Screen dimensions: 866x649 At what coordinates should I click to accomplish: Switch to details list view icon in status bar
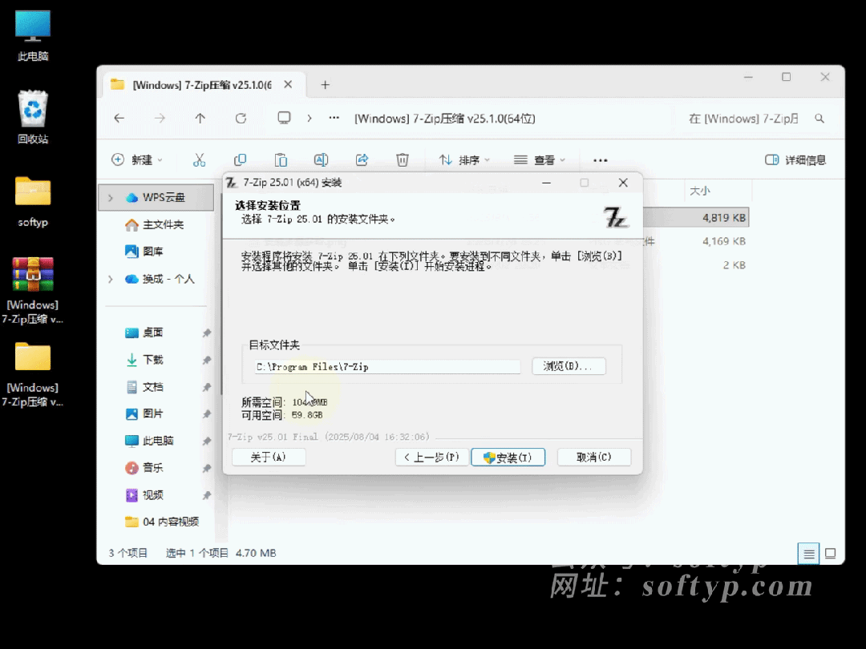[x=808, y=554]
